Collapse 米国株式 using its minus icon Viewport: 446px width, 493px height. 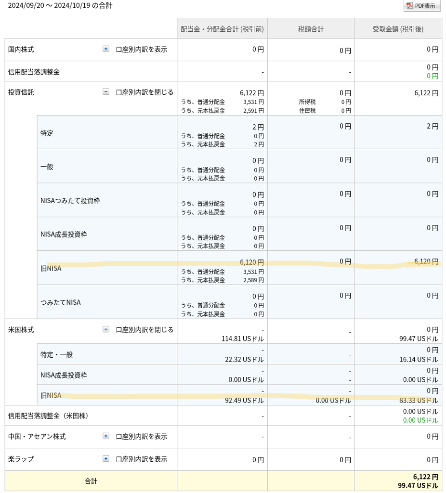(x=106, y=329)
